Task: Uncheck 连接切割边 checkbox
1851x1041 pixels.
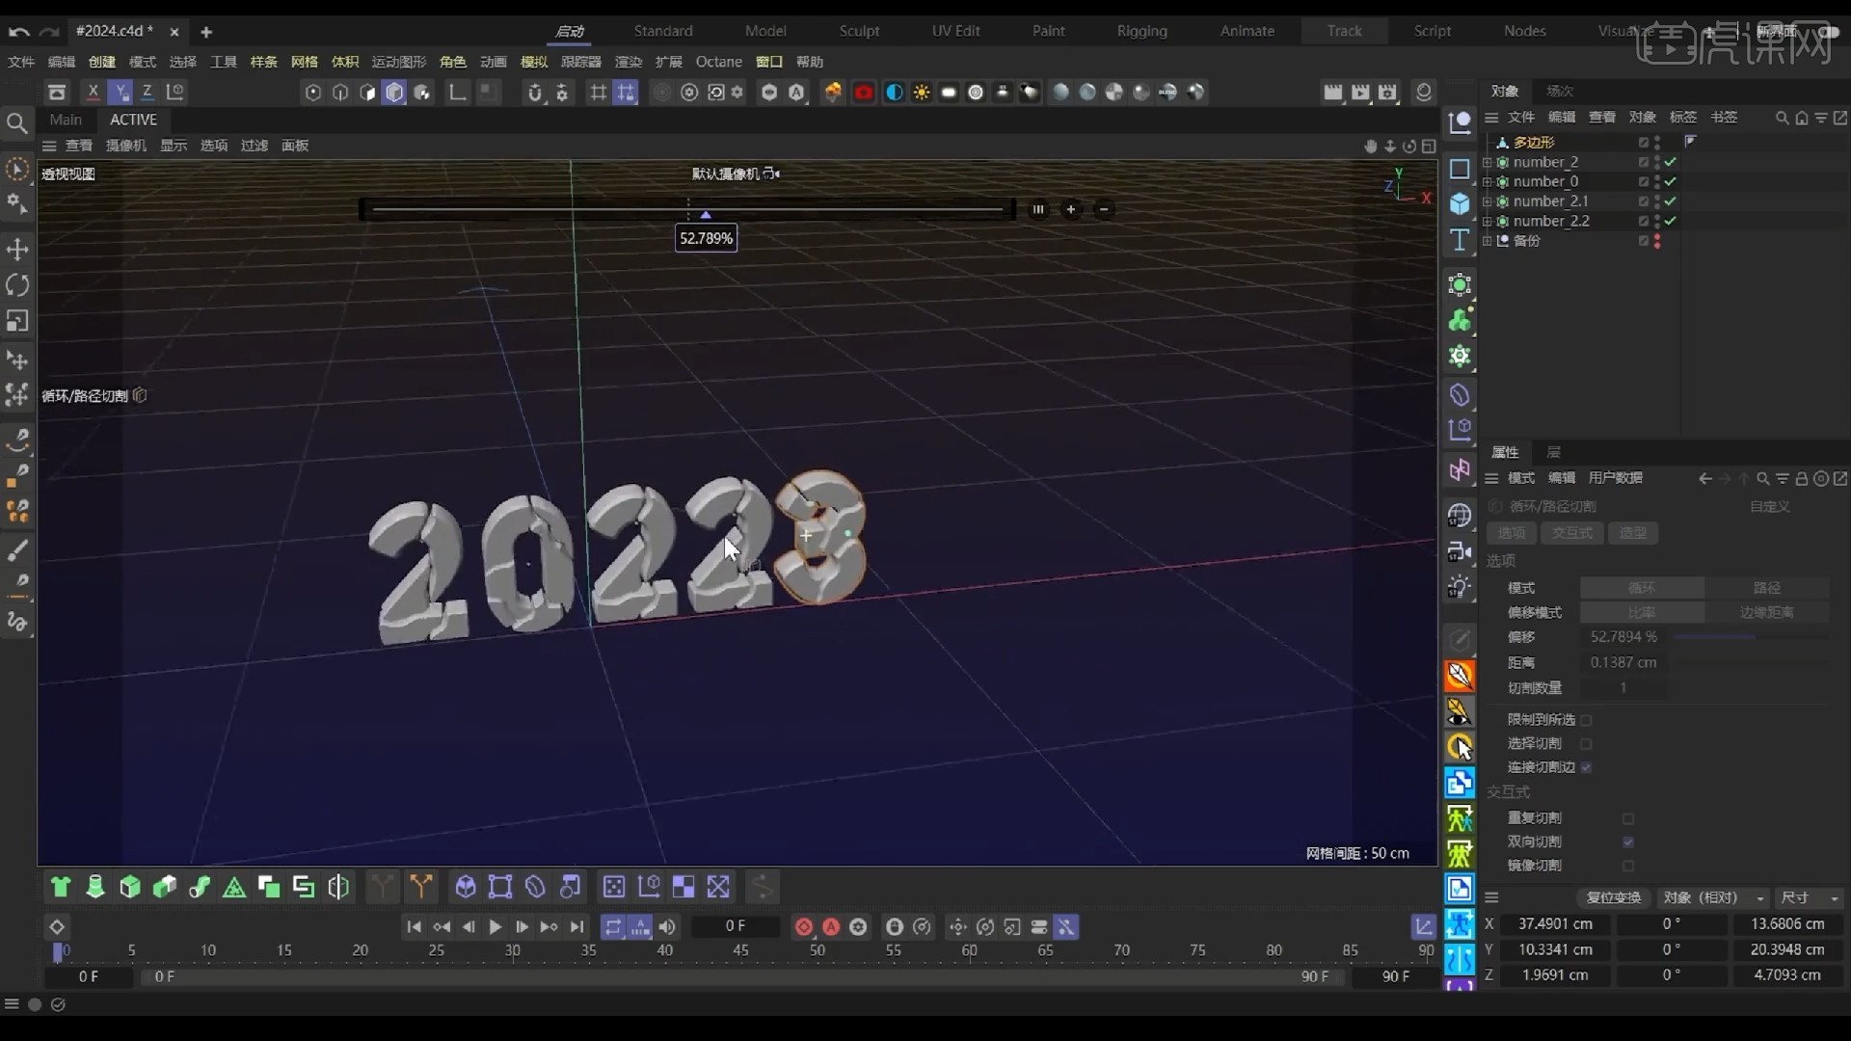Action: tap(1586, 767)
